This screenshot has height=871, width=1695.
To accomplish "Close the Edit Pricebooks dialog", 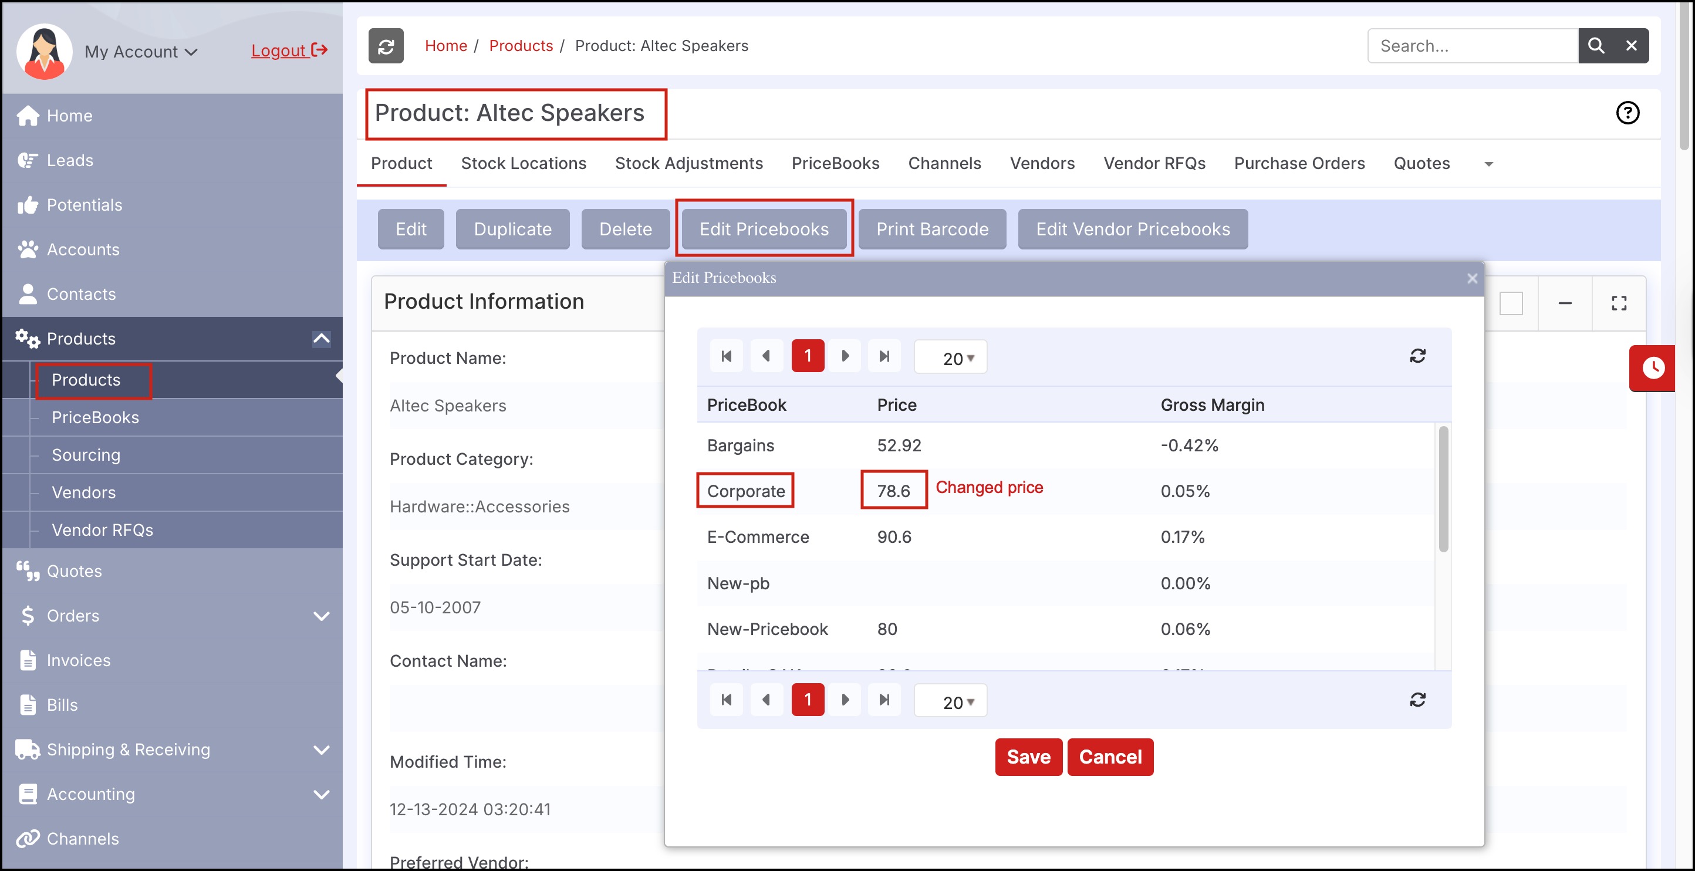I will coord(1472,278).
